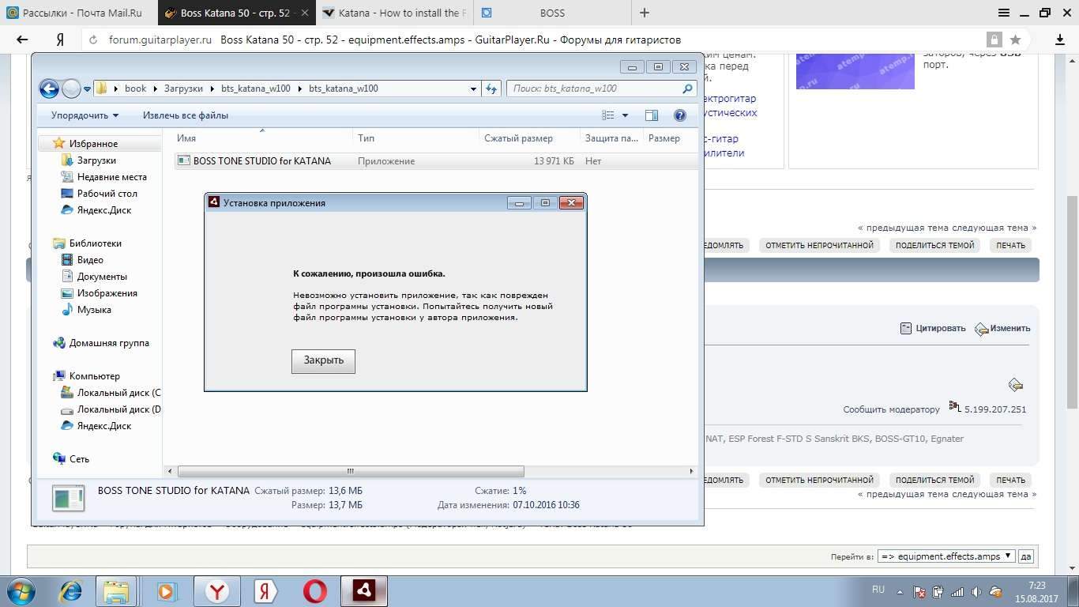Open Explorer help question mark icon
This screenshot has height=607, width=1079.
[679, 115]
